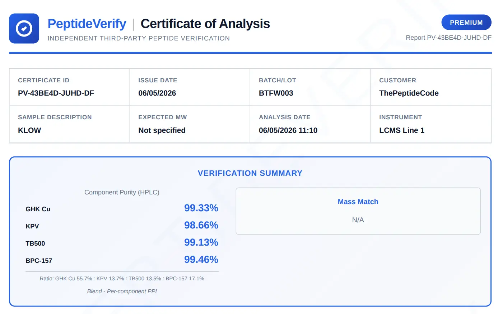503x314 pixels.
Task: Click the sample description KLOW
Action: [x=29, y=130]
